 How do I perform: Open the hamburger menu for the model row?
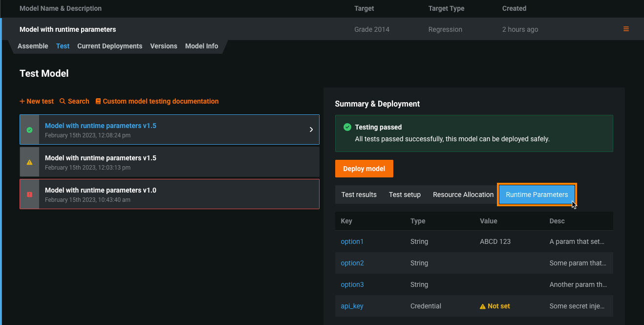click(626, 29)
